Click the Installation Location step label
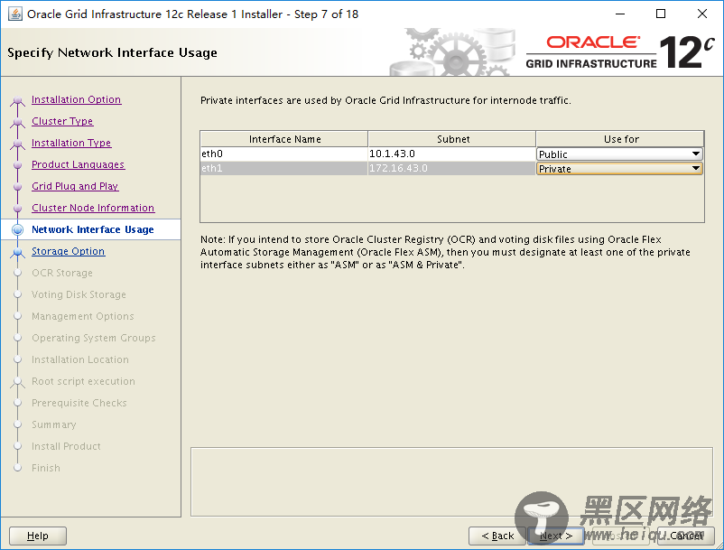 tap(80, 359)
